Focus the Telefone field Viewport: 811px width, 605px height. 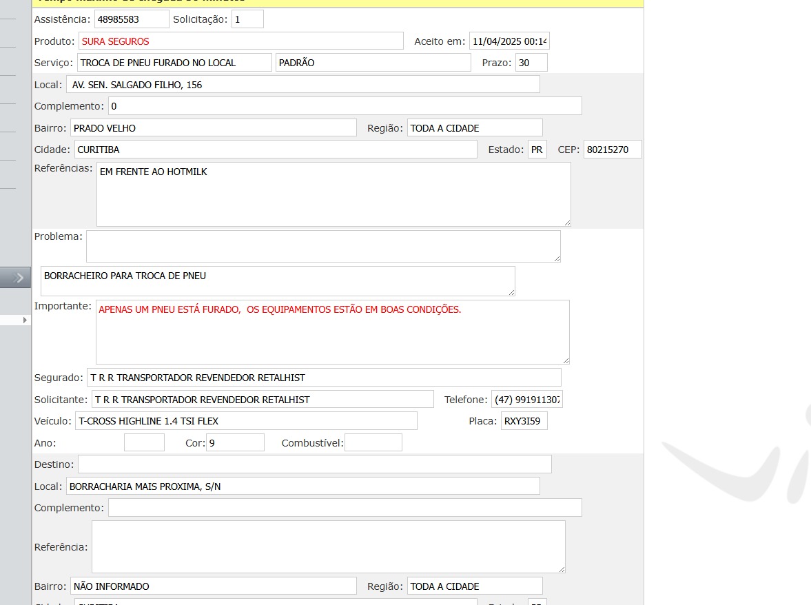(x=527, y=399)
